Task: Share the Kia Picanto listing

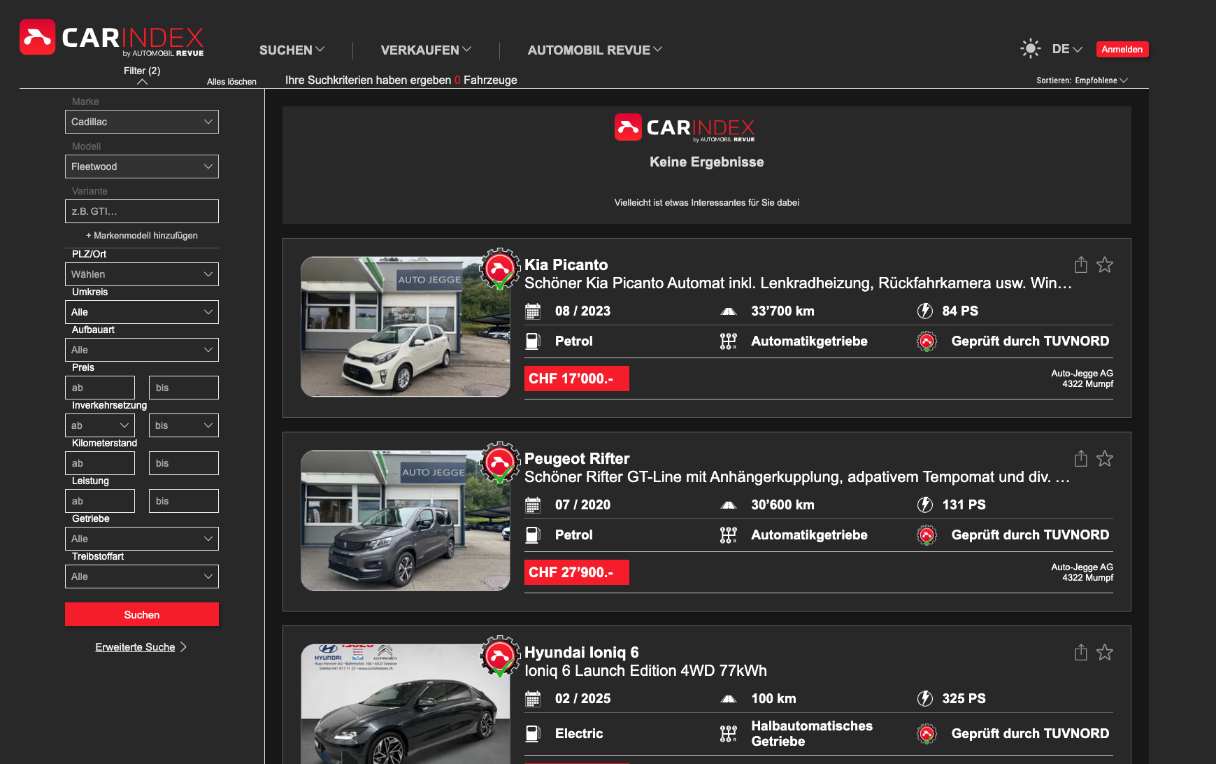Action: pyautogui.click(x=1081, y=264)
